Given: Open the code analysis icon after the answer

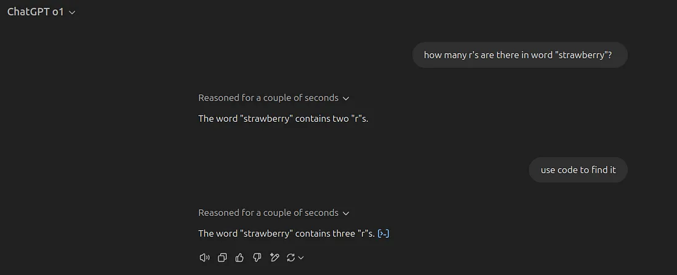Looking at the screenshot, I should (383, 234).
